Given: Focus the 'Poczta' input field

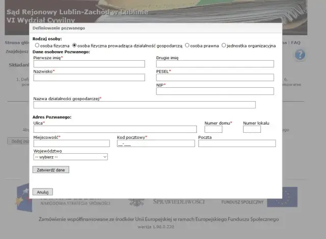Looking at the screenshot, I should (237, 144).
